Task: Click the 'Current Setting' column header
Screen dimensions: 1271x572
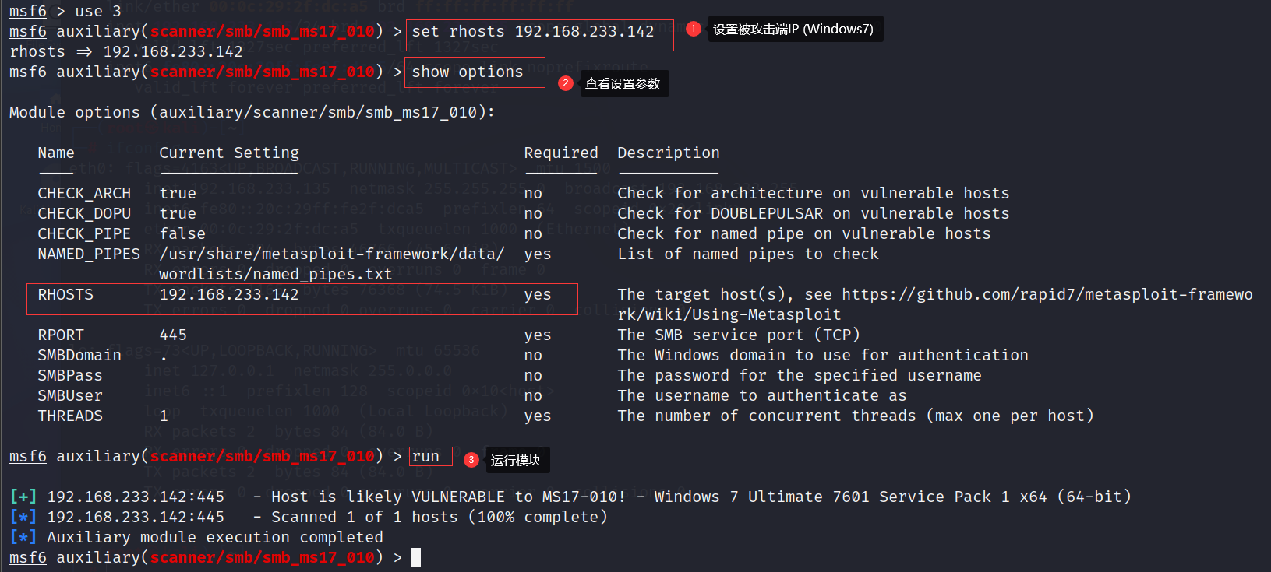Action: coord(229,153)
